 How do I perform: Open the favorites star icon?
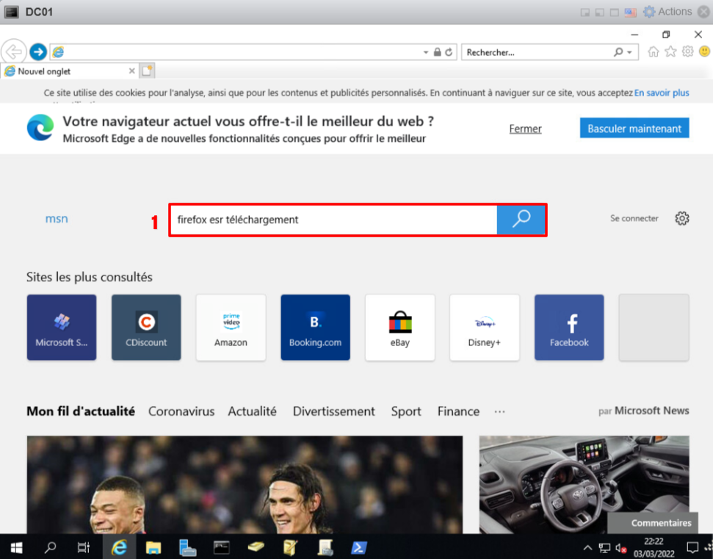670,52
